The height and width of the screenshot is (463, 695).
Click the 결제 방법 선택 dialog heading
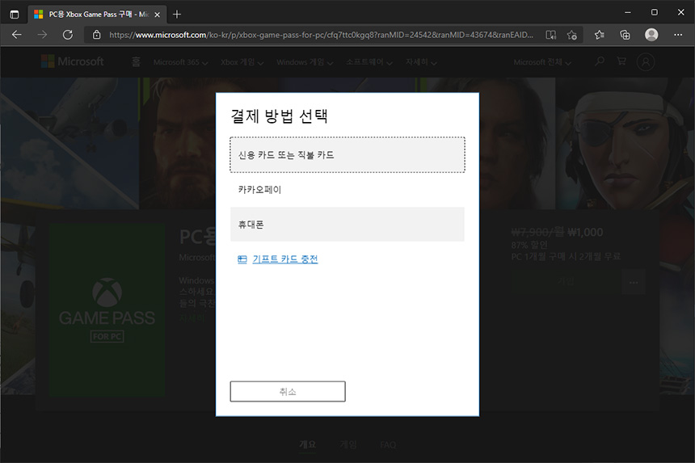(x=280, y=116)
